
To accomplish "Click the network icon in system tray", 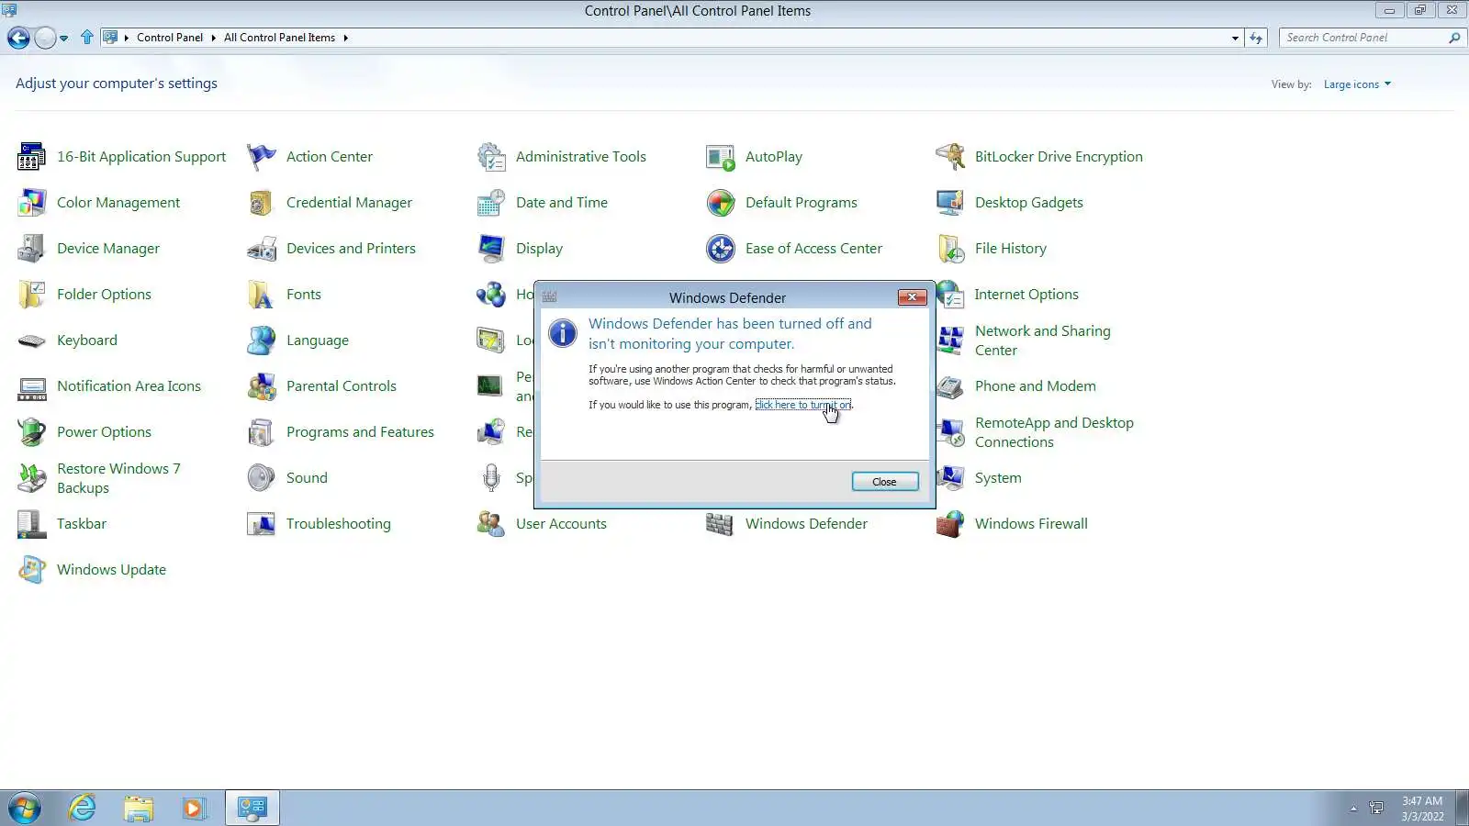I will tap(1376, 809).
